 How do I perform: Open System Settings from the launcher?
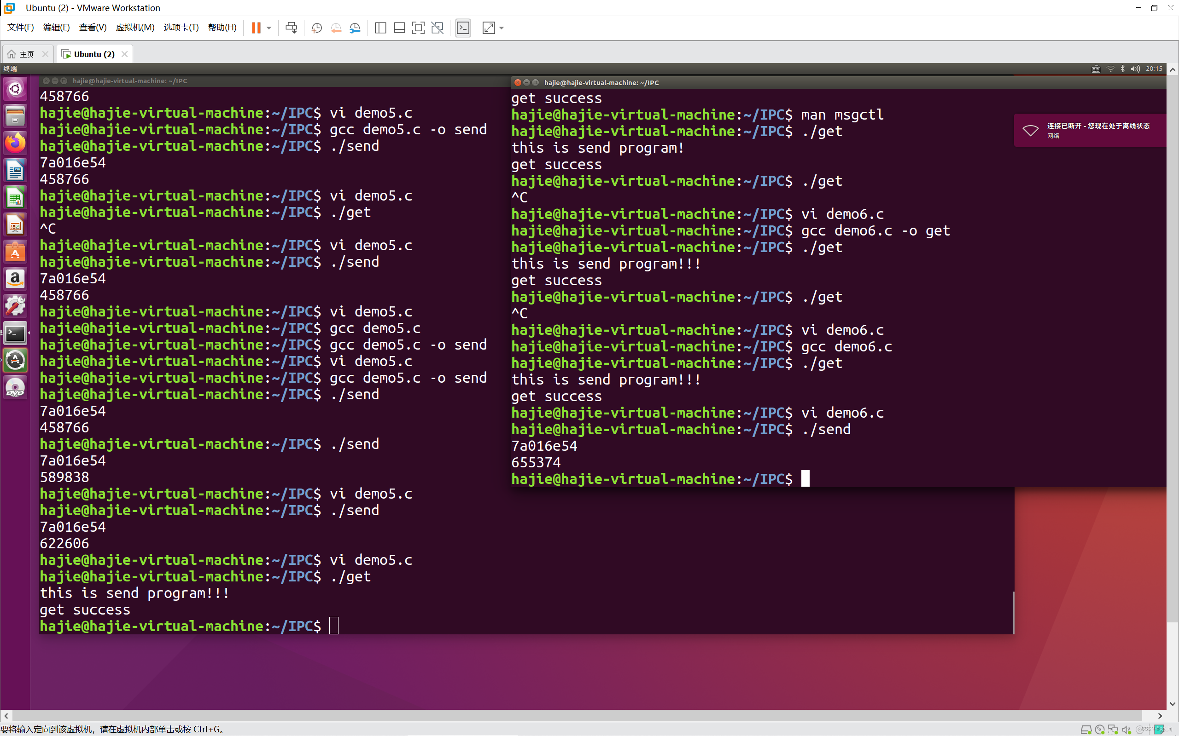(x=15, y=306)
